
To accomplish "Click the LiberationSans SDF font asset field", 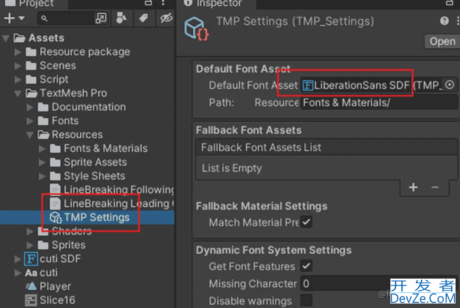I will (x=371, y=85).
